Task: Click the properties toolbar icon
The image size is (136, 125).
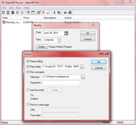Action: pyautogui.click(x=39, y=12)
